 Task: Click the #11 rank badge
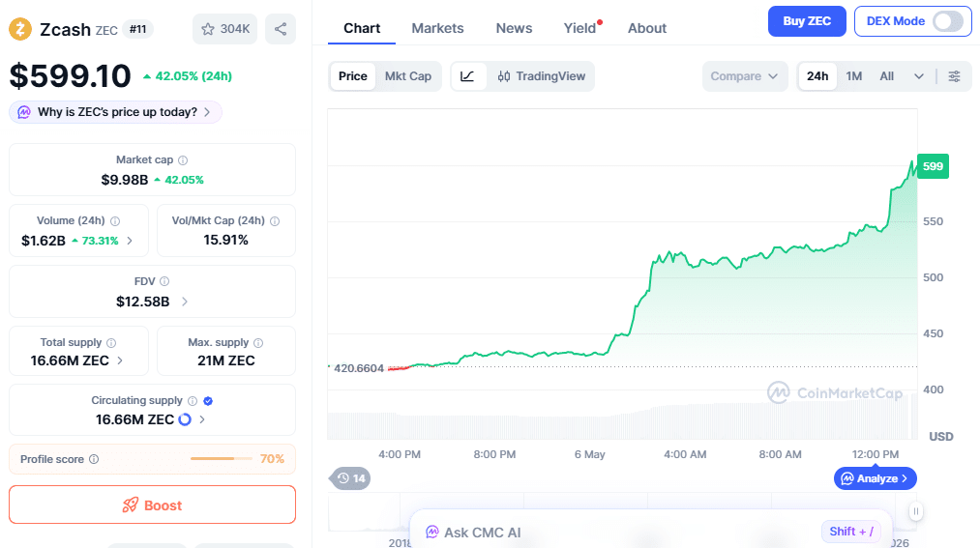pos(138,29)
